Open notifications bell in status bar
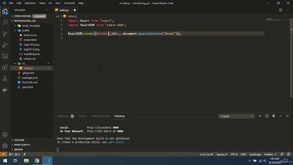 pos(288,154)
